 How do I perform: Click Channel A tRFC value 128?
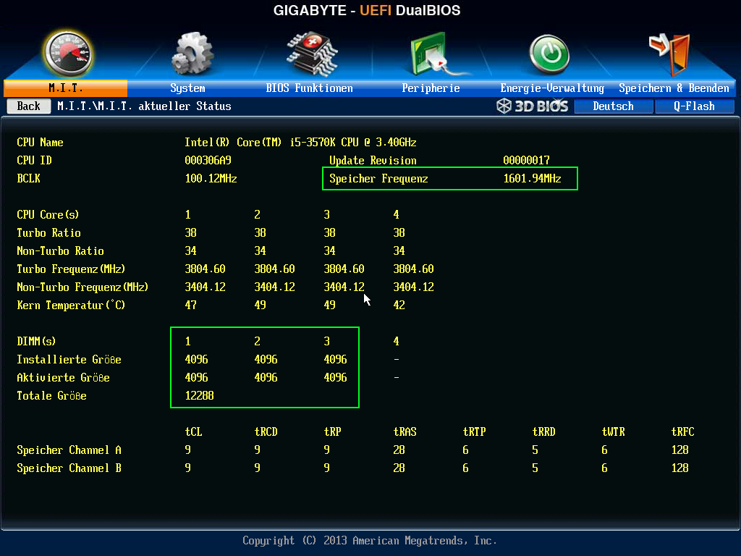[679, 450]
